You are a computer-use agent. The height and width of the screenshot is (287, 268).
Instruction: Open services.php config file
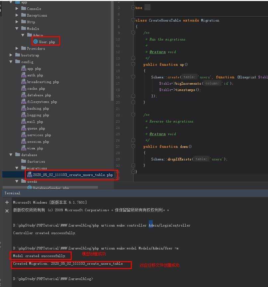coord(39,135)
